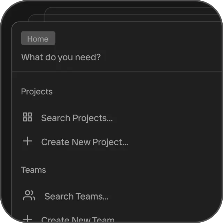Screen dimensions: 223x223
Task: Click the Home breadcrumb badge
Action: tap(38, 39)
